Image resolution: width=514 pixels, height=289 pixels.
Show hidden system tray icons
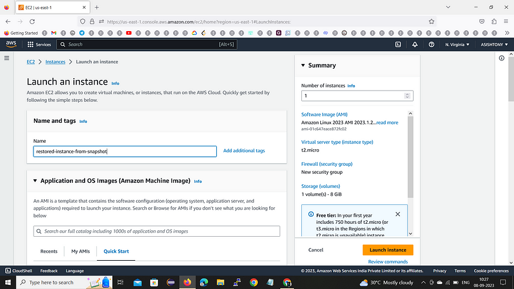[x=423, y=282]
